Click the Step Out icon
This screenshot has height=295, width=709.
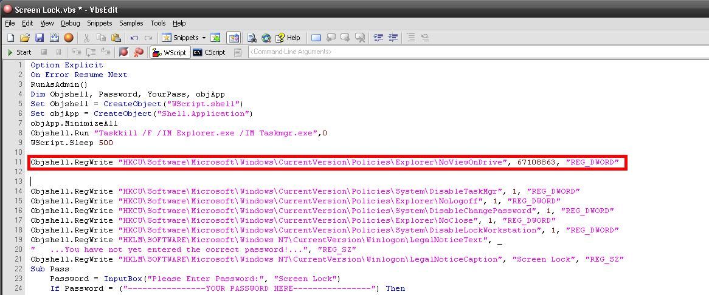pyautogui.click(x=105, y=52)
